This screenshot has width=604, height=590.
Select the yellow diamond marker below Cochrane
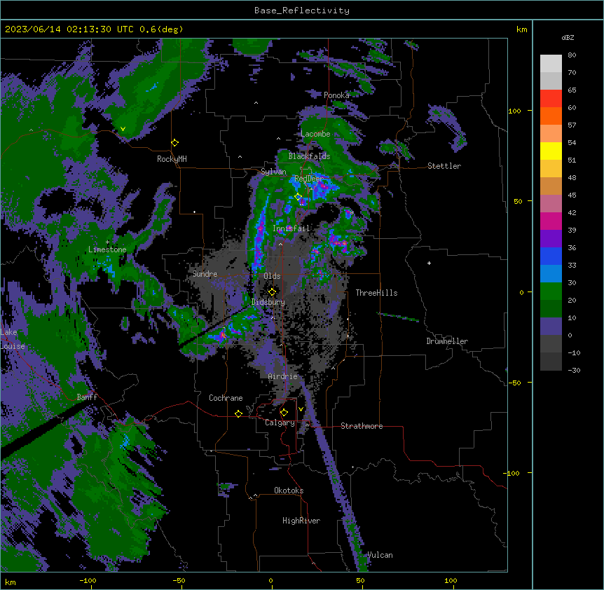(x=238, y=413)
